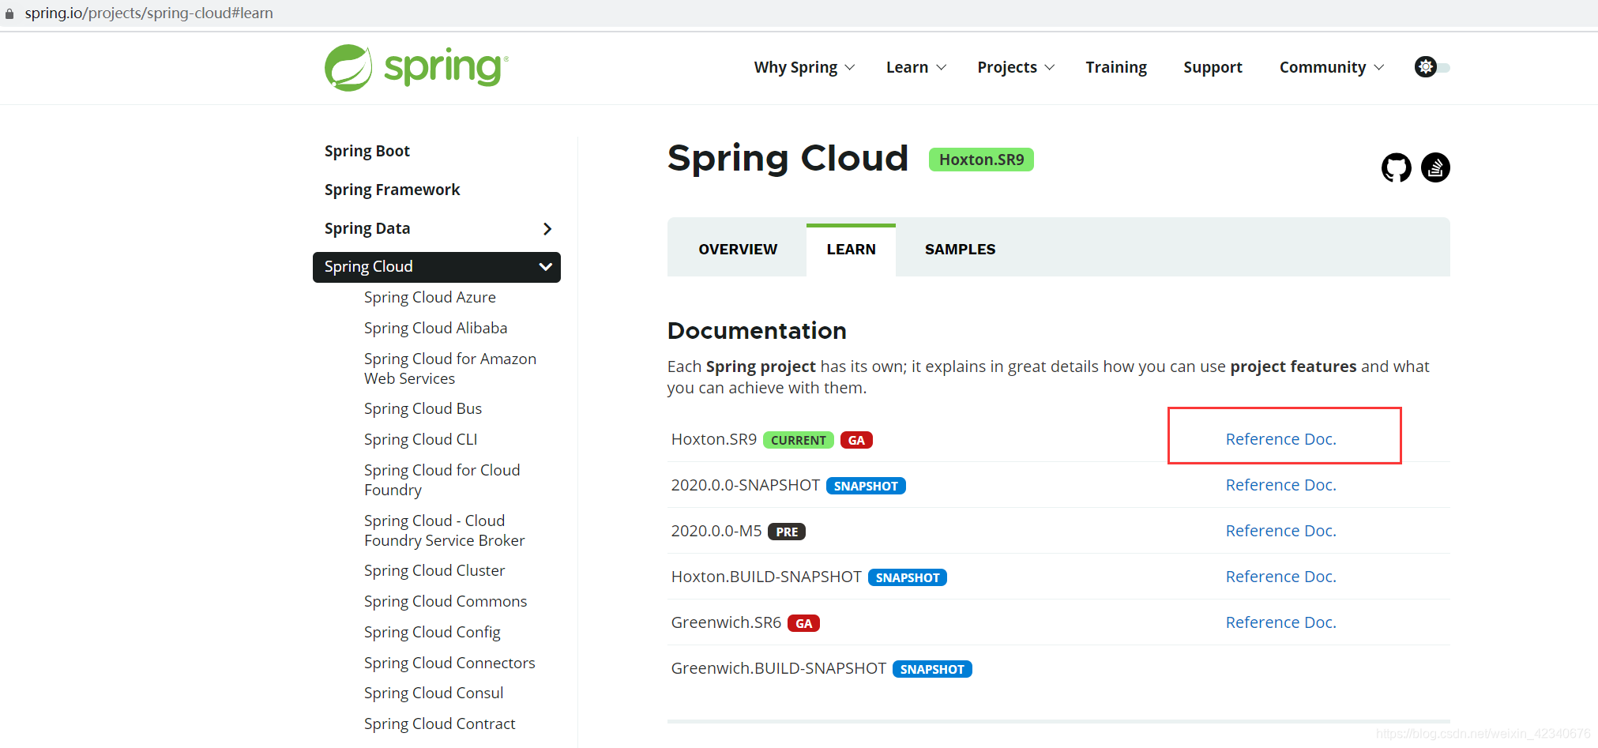
Task: Switch to the SAMPLES tab
Action: pyautogui.click(x=960, y=250)
